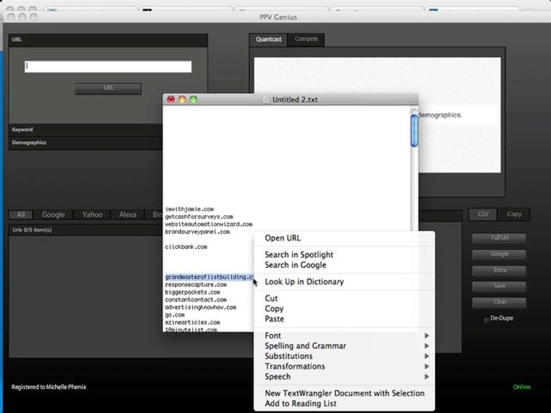Click the Save button
The width and height of the screenshot is (551, 413).
coord(499,286)
